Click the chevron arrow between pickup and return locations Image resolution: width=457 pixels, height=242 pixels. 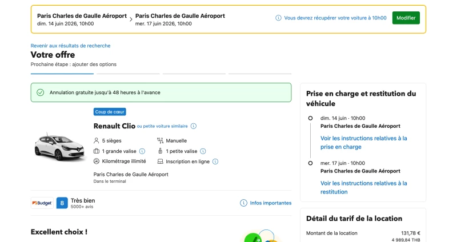pos(131,19)
